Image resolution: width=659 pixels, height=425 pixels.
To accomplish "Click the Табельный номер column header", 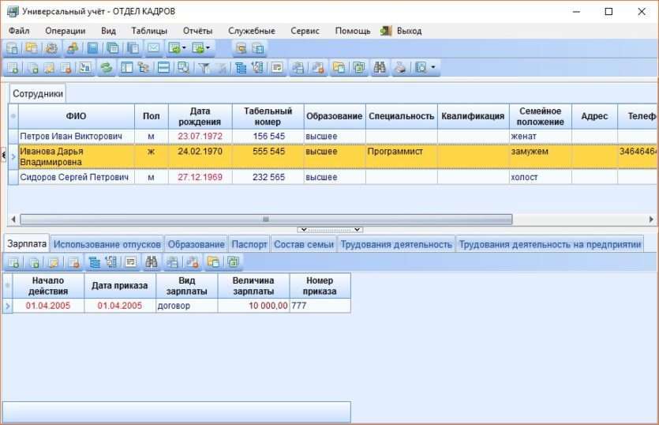I will [x=268, y=116].
